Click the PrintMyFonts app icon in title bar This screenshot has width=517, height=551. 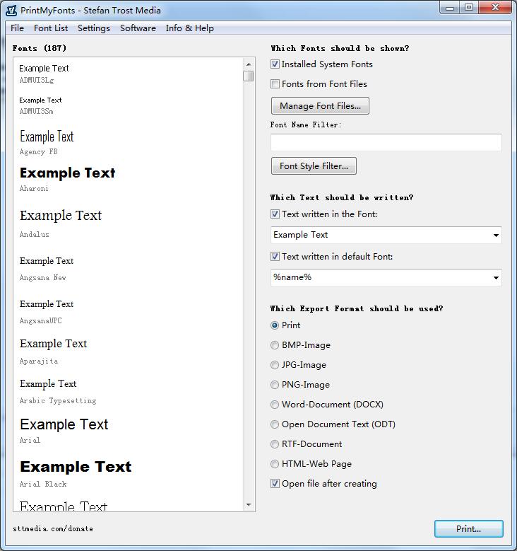11,10
